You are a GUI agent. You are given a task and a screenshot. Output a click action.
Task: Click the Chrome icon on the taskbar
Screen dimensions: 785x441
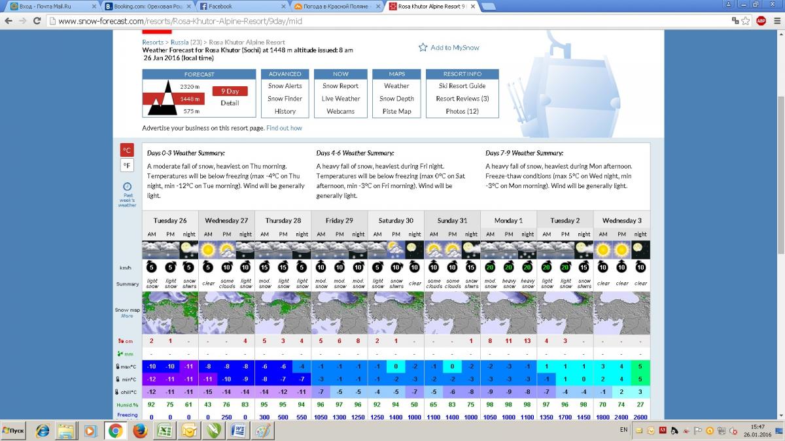(115, 431)
